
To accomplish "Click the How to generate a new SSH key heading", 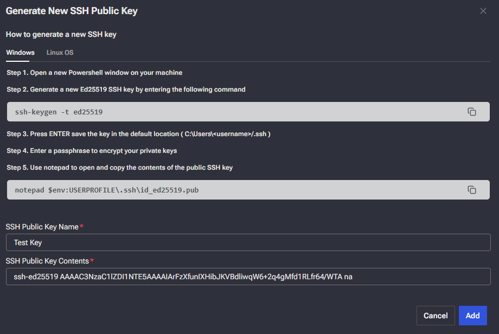I will 61,35.
